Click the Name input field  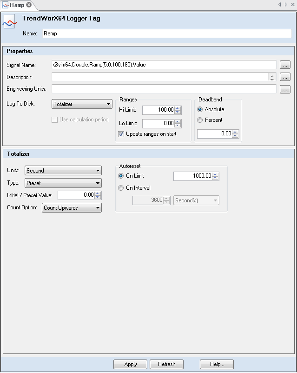(x=167, y=33)
